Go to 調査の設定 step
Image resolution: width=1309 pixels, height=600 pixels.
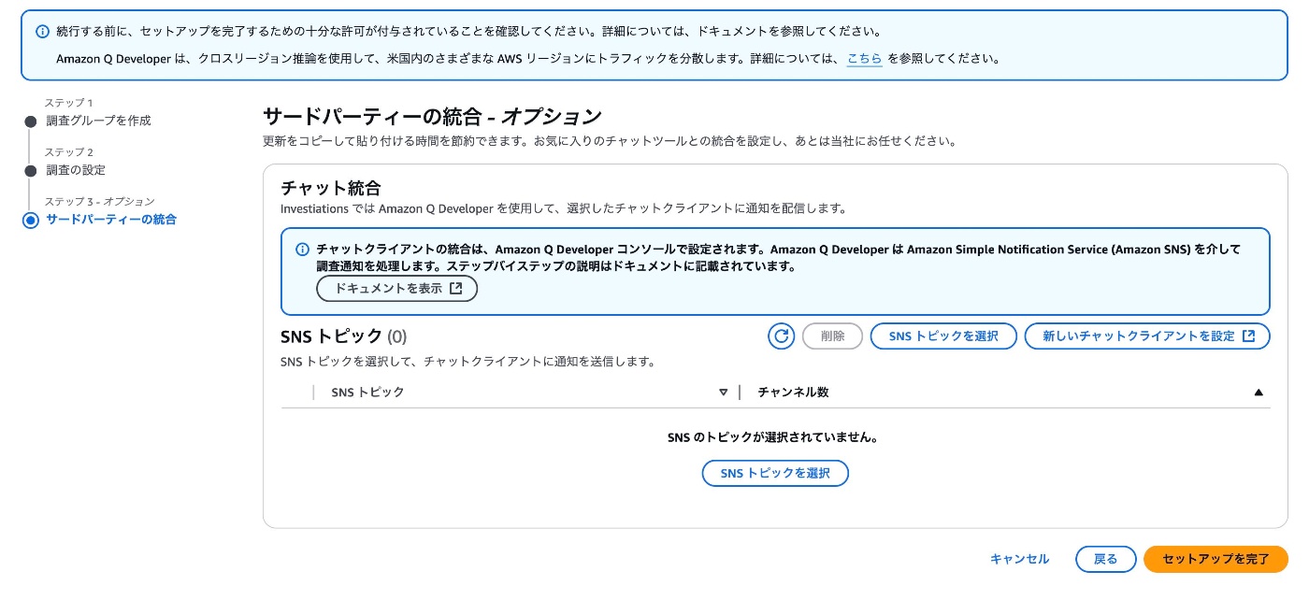tap(76, 170)
